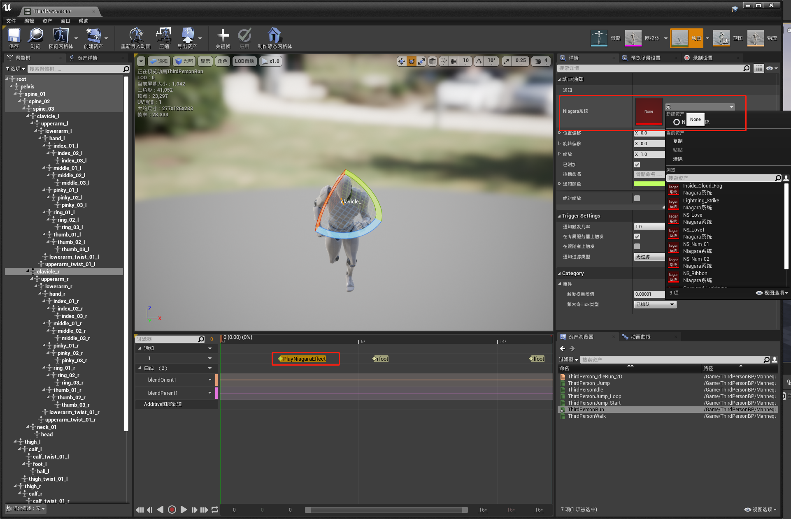Click 清除 (Clear) in the asset menu
Image resolution: width=791 pixels, height=519 pixels.
click(677, 159)
